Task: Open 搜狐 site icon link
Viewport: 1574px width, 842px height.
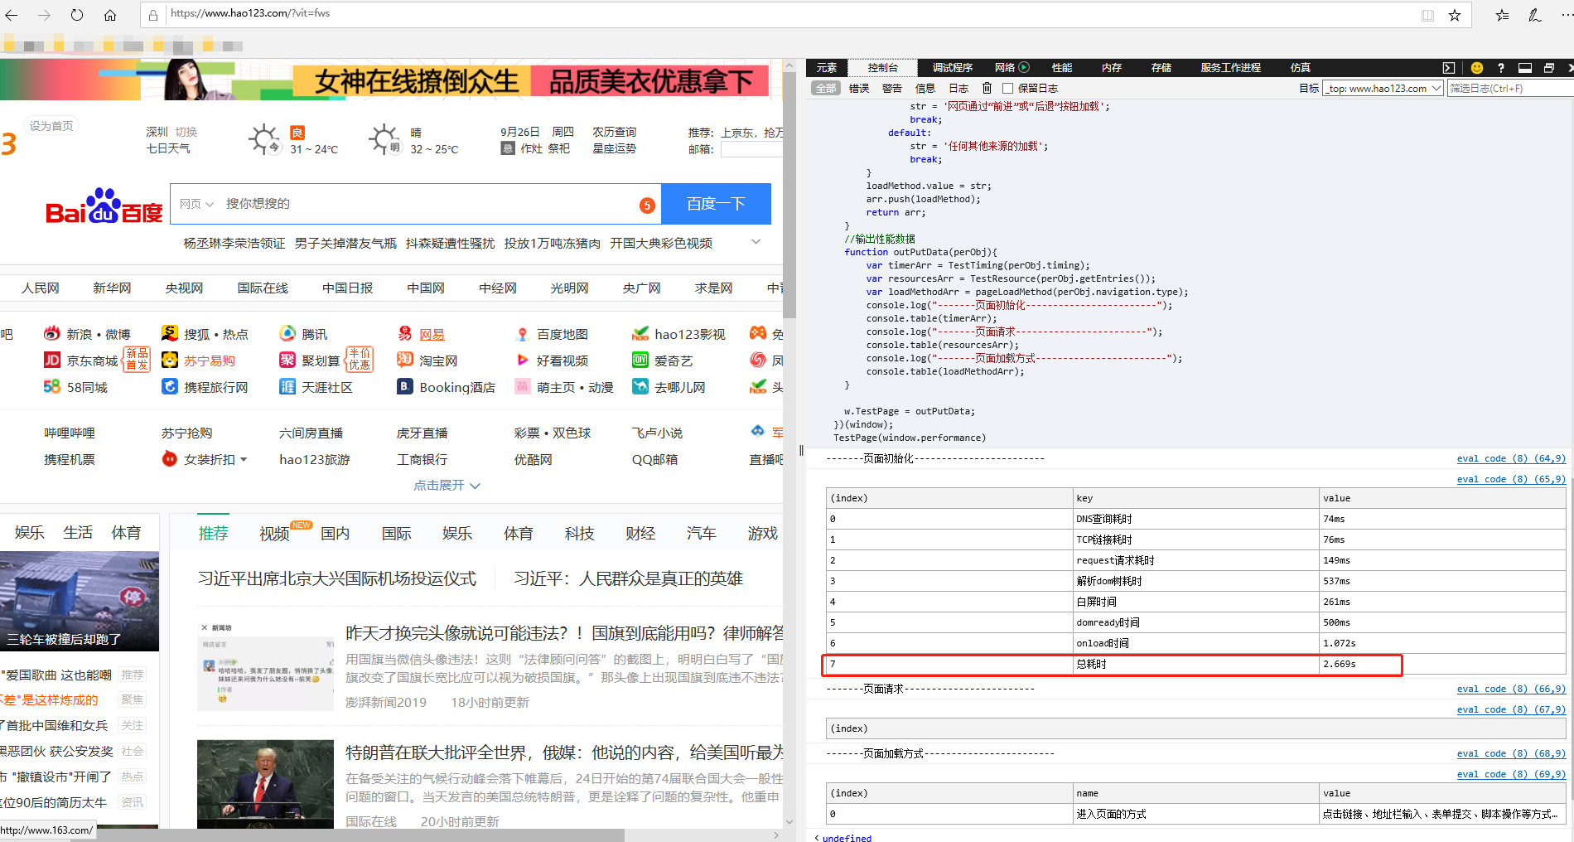Action: click(x=170, y=333)
